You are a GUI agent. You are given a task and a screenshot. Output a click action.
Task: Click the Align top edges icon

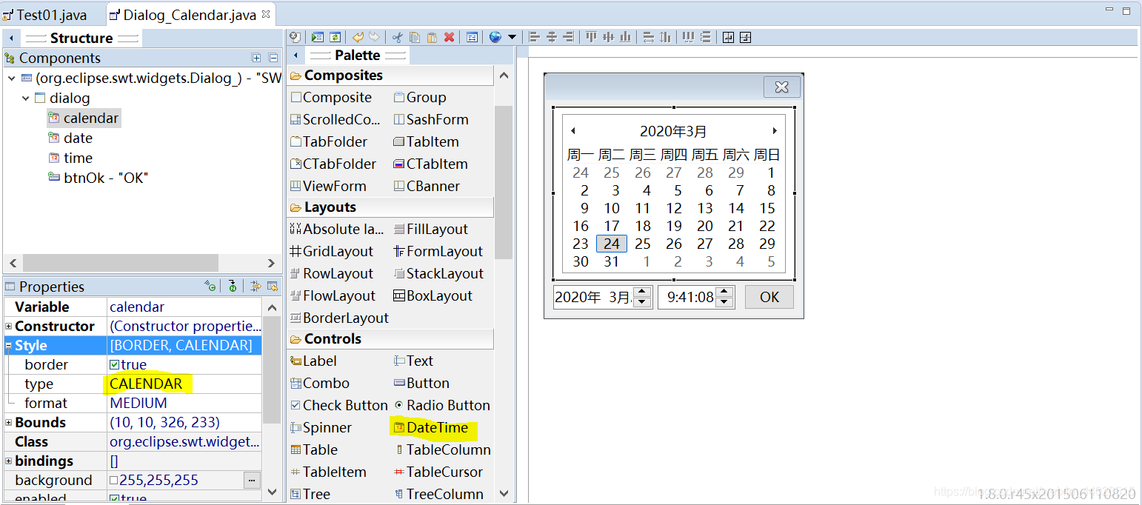(591, 37)
